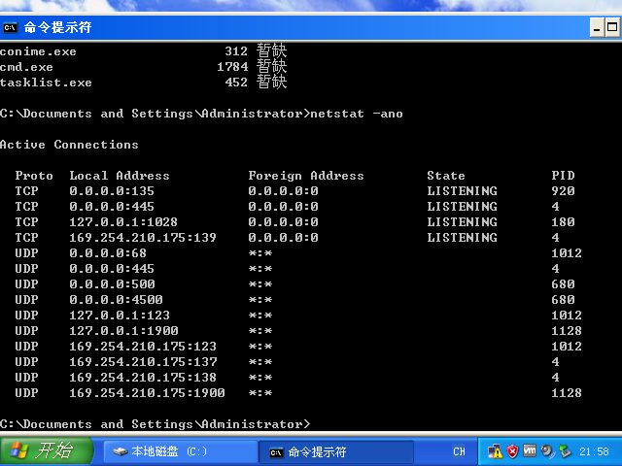Click PID value 920
622x466 pixels.
coord(563,191)
